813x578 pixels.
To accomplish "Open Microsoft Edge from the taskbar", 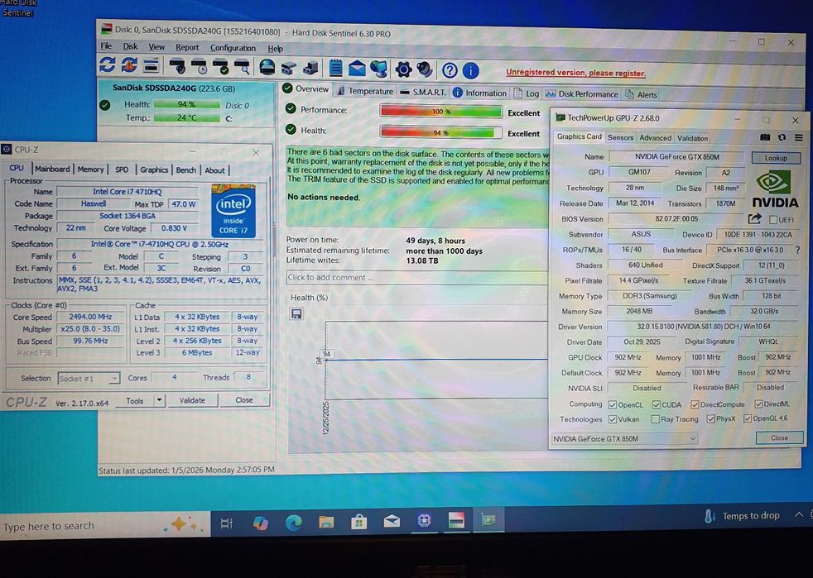I will point(293,523).
